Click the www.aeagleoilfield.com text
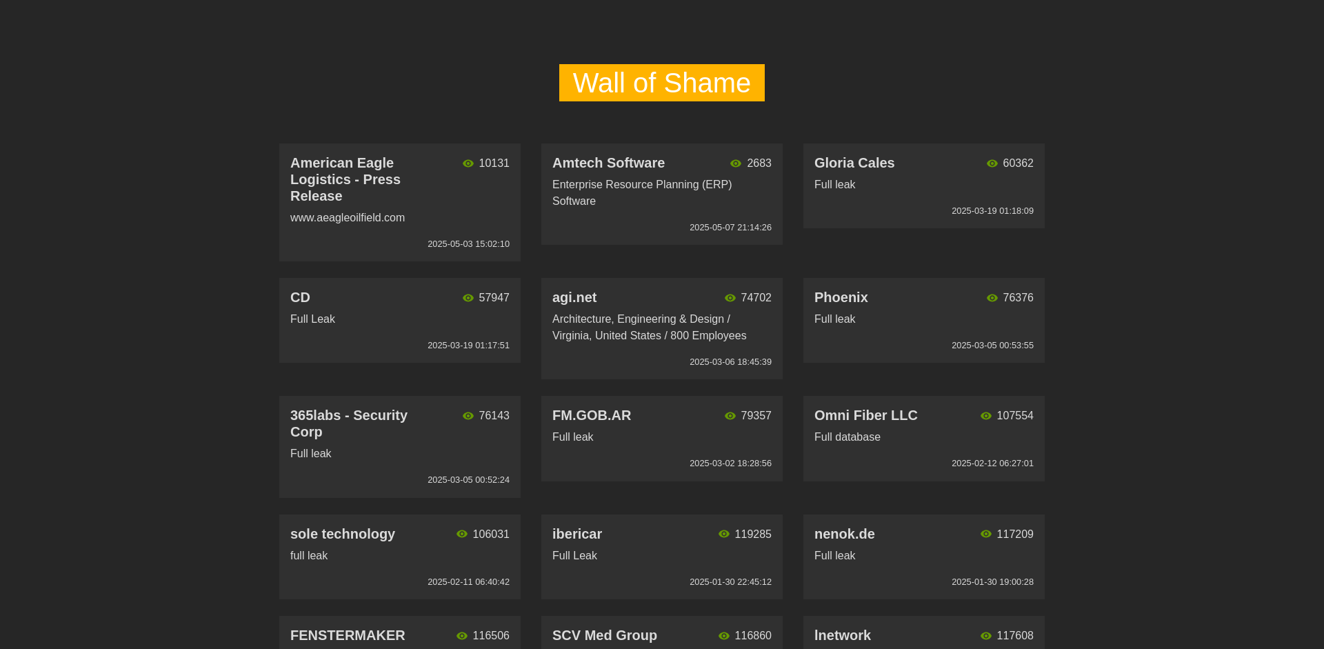 [348, 218]
